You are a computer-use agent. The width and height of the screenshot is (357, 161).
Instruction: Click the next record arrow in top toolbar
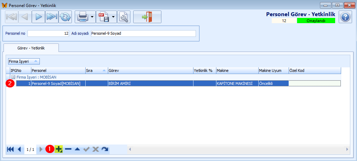click(x=38, y=17)
